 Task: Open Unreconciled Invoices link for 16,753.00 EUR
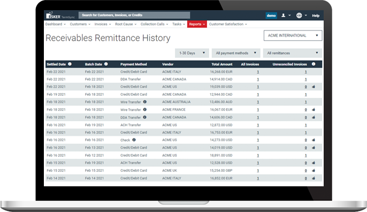pyautogui.click(x=305, y=133)
